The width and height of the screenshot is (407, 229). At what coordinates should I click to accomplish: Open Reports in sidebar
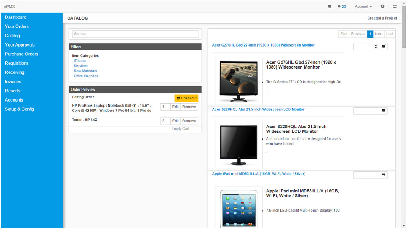[x=12, y=91]
